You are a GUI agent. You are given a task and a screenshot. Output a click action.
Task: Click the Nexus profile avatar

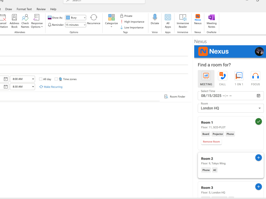click(x=259, y=51)
